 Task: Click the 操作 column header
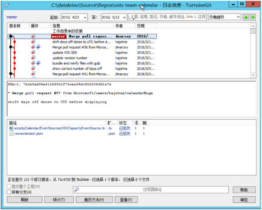coord(40,26)
